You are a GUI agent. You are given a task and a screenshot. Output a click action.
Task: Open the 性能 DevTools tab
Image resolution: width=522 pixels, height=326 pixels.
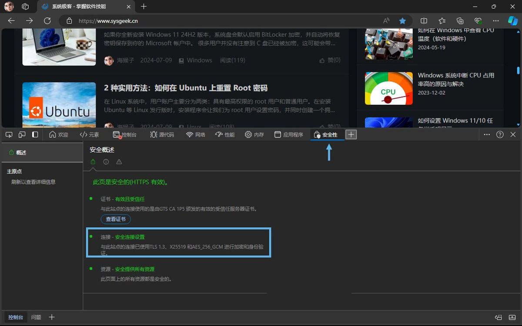tap(225, 135)
